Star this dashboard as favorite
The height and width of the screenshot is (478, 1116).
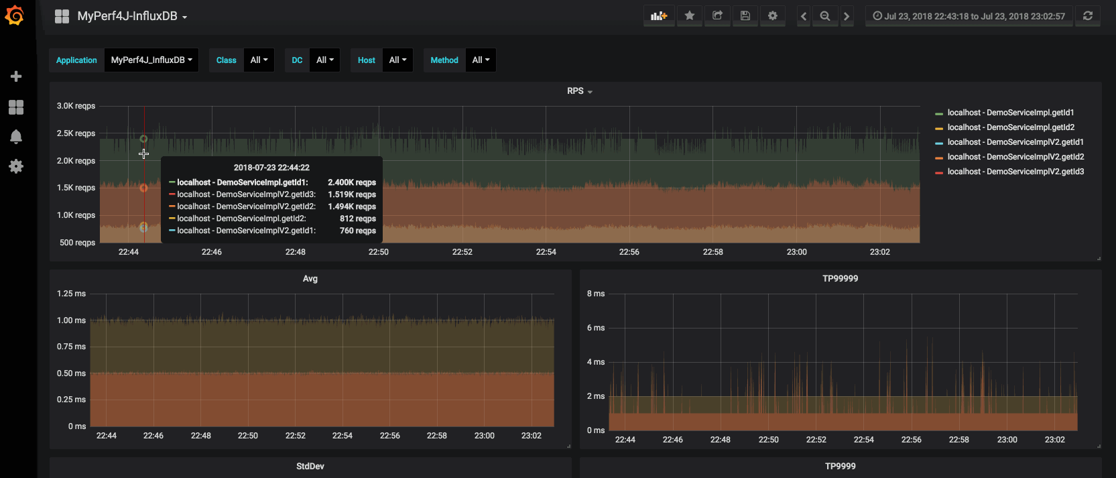pyautogui.click(x=689, y=16)
